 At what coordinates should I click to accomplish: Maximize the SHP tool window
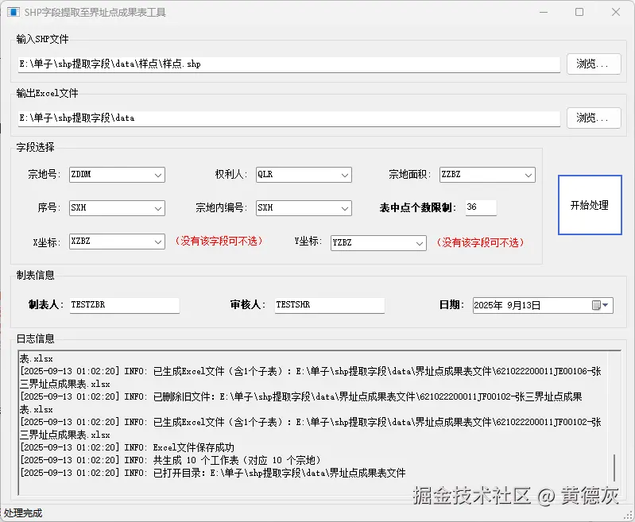(x=579, y=12)
